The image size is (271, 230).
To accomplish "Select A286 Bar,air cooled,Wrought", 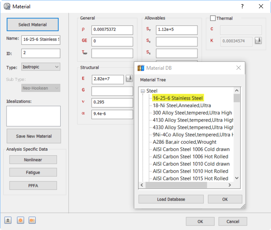I will point(185,142).
